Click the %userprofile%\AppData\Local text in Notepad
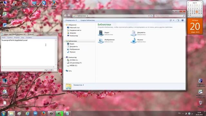Screen dimensions: 206x116 (14, 40)
